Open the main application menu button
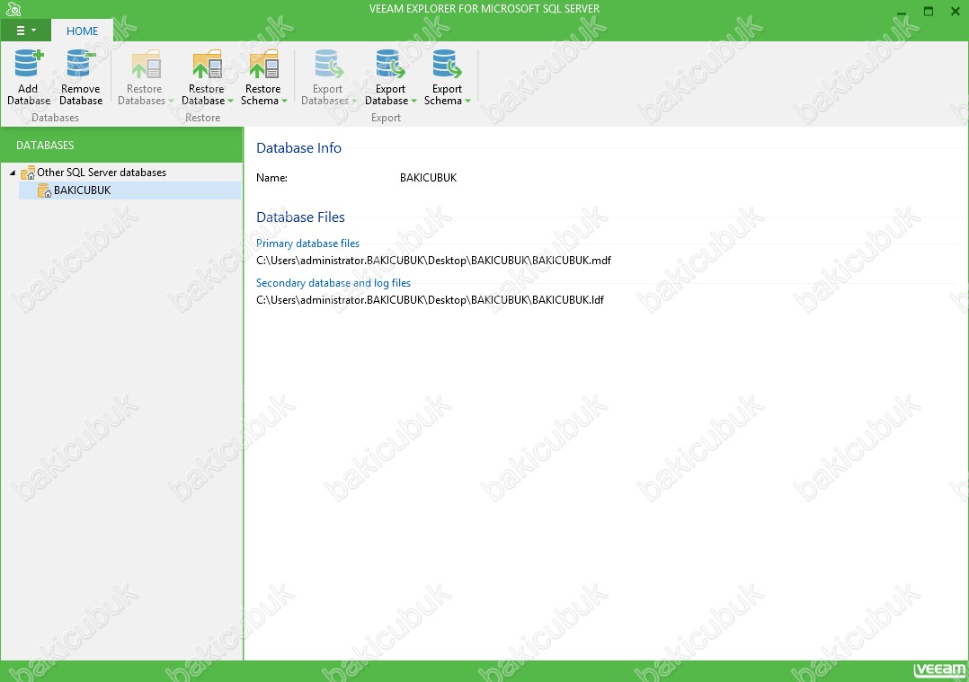The image size is (969, 682). pos(25,31)
